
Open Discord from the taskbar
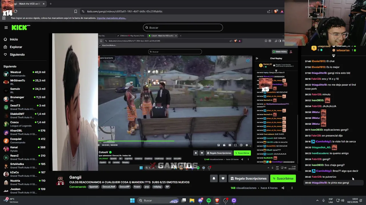(200, 200)
